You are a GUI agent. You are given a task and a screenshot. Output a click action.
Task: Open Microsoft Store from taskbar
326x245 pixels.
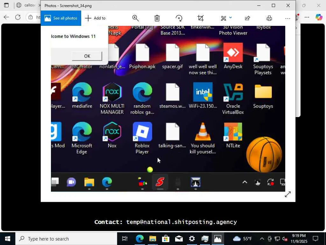pos(166,239)
